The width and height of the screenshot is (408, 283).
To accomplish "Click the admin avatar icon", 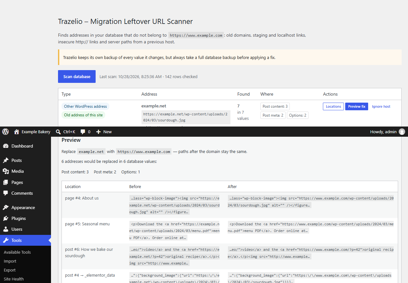I will (402, 132).
